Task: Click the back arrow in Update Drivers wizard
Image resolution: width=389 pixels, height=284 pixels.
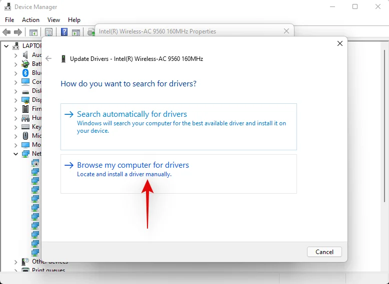Action: [48, 58]
